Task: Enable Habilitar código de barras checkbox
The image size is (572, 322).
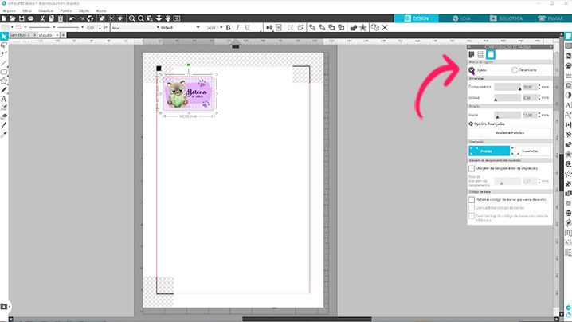Action: [x=472, y=200]
